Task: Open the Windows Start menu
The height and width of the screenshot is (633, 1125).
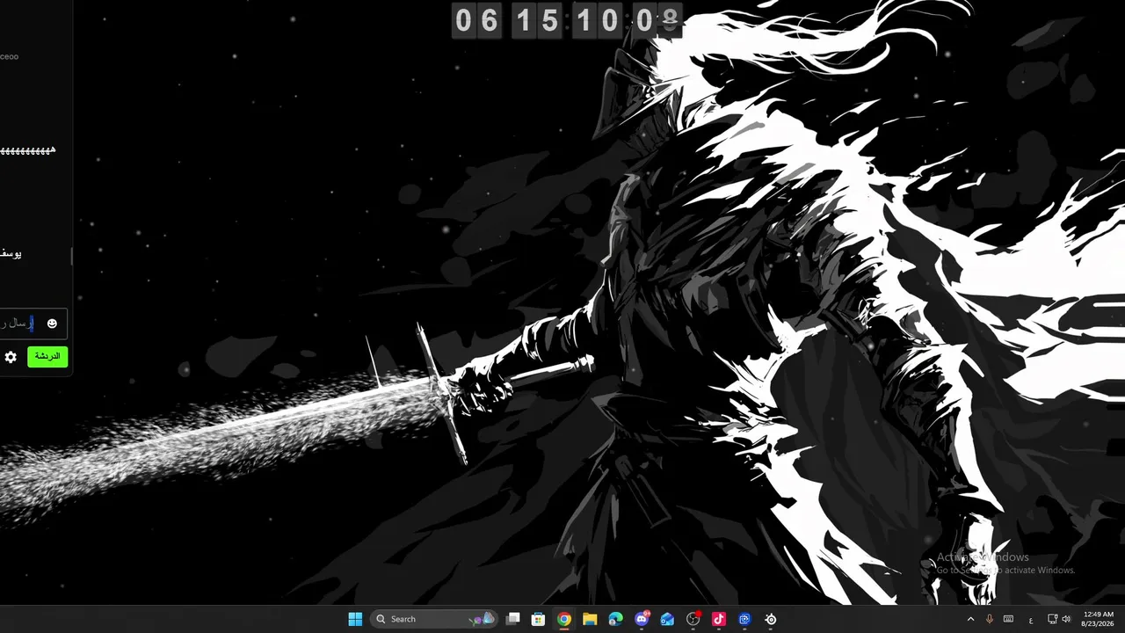Action: [355, 619]
